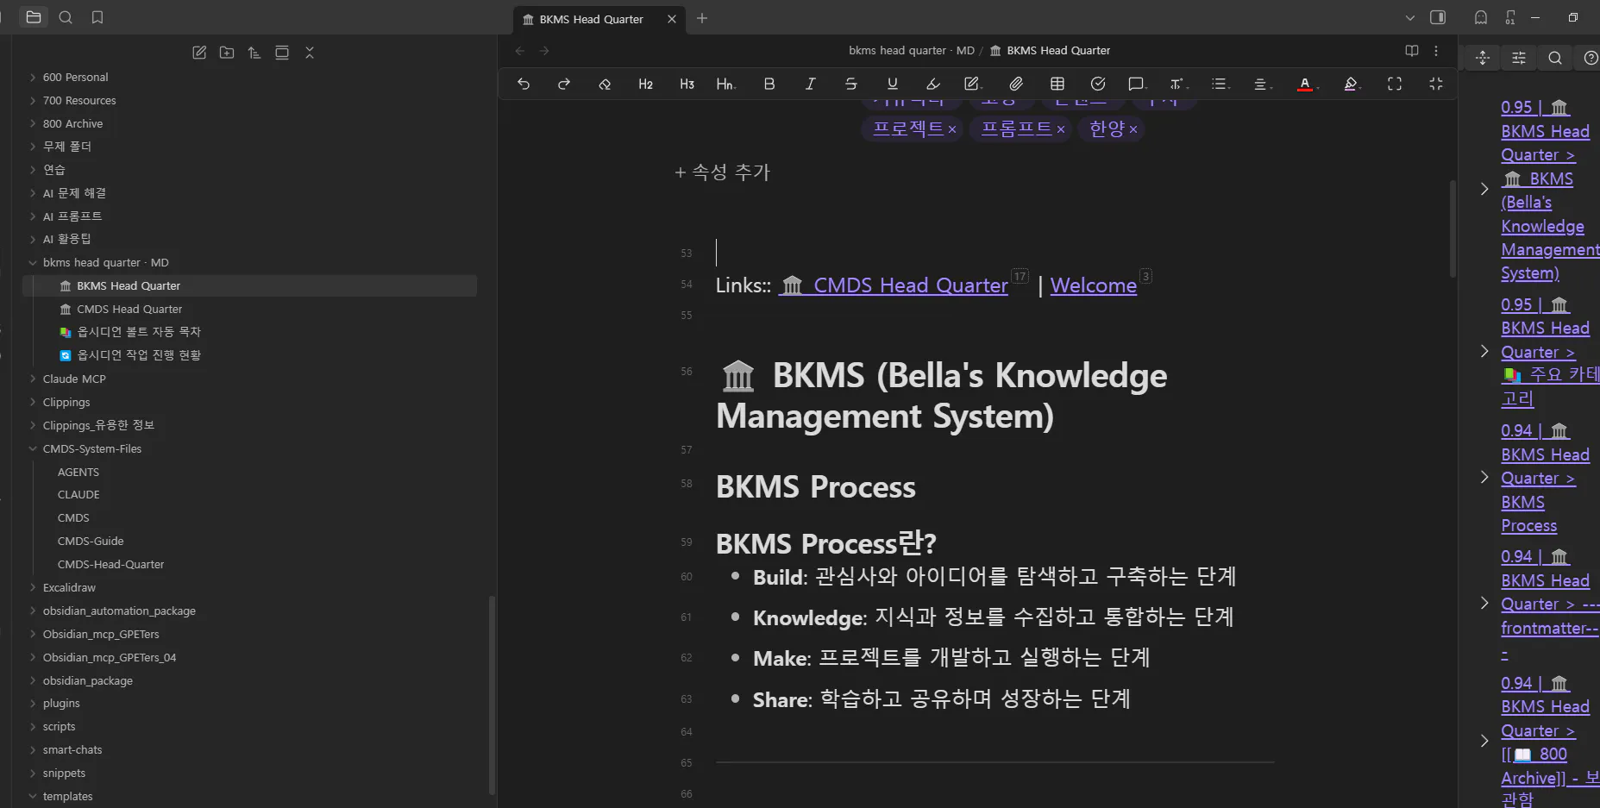Open the tab list dropdown chevron

[x=1410, y=17]
